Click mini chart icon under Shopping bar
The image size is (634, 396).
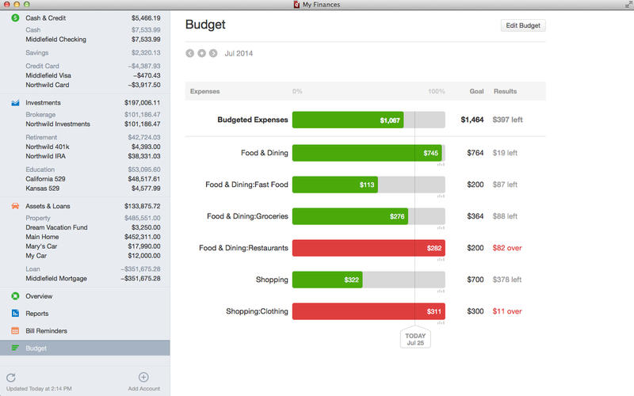click(441, 291)
